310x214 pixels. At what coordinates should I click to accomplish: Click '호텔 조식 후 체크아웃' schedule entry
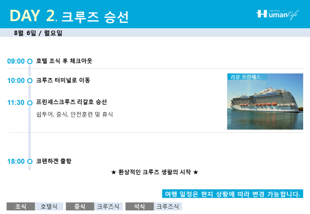coord(64,61)
